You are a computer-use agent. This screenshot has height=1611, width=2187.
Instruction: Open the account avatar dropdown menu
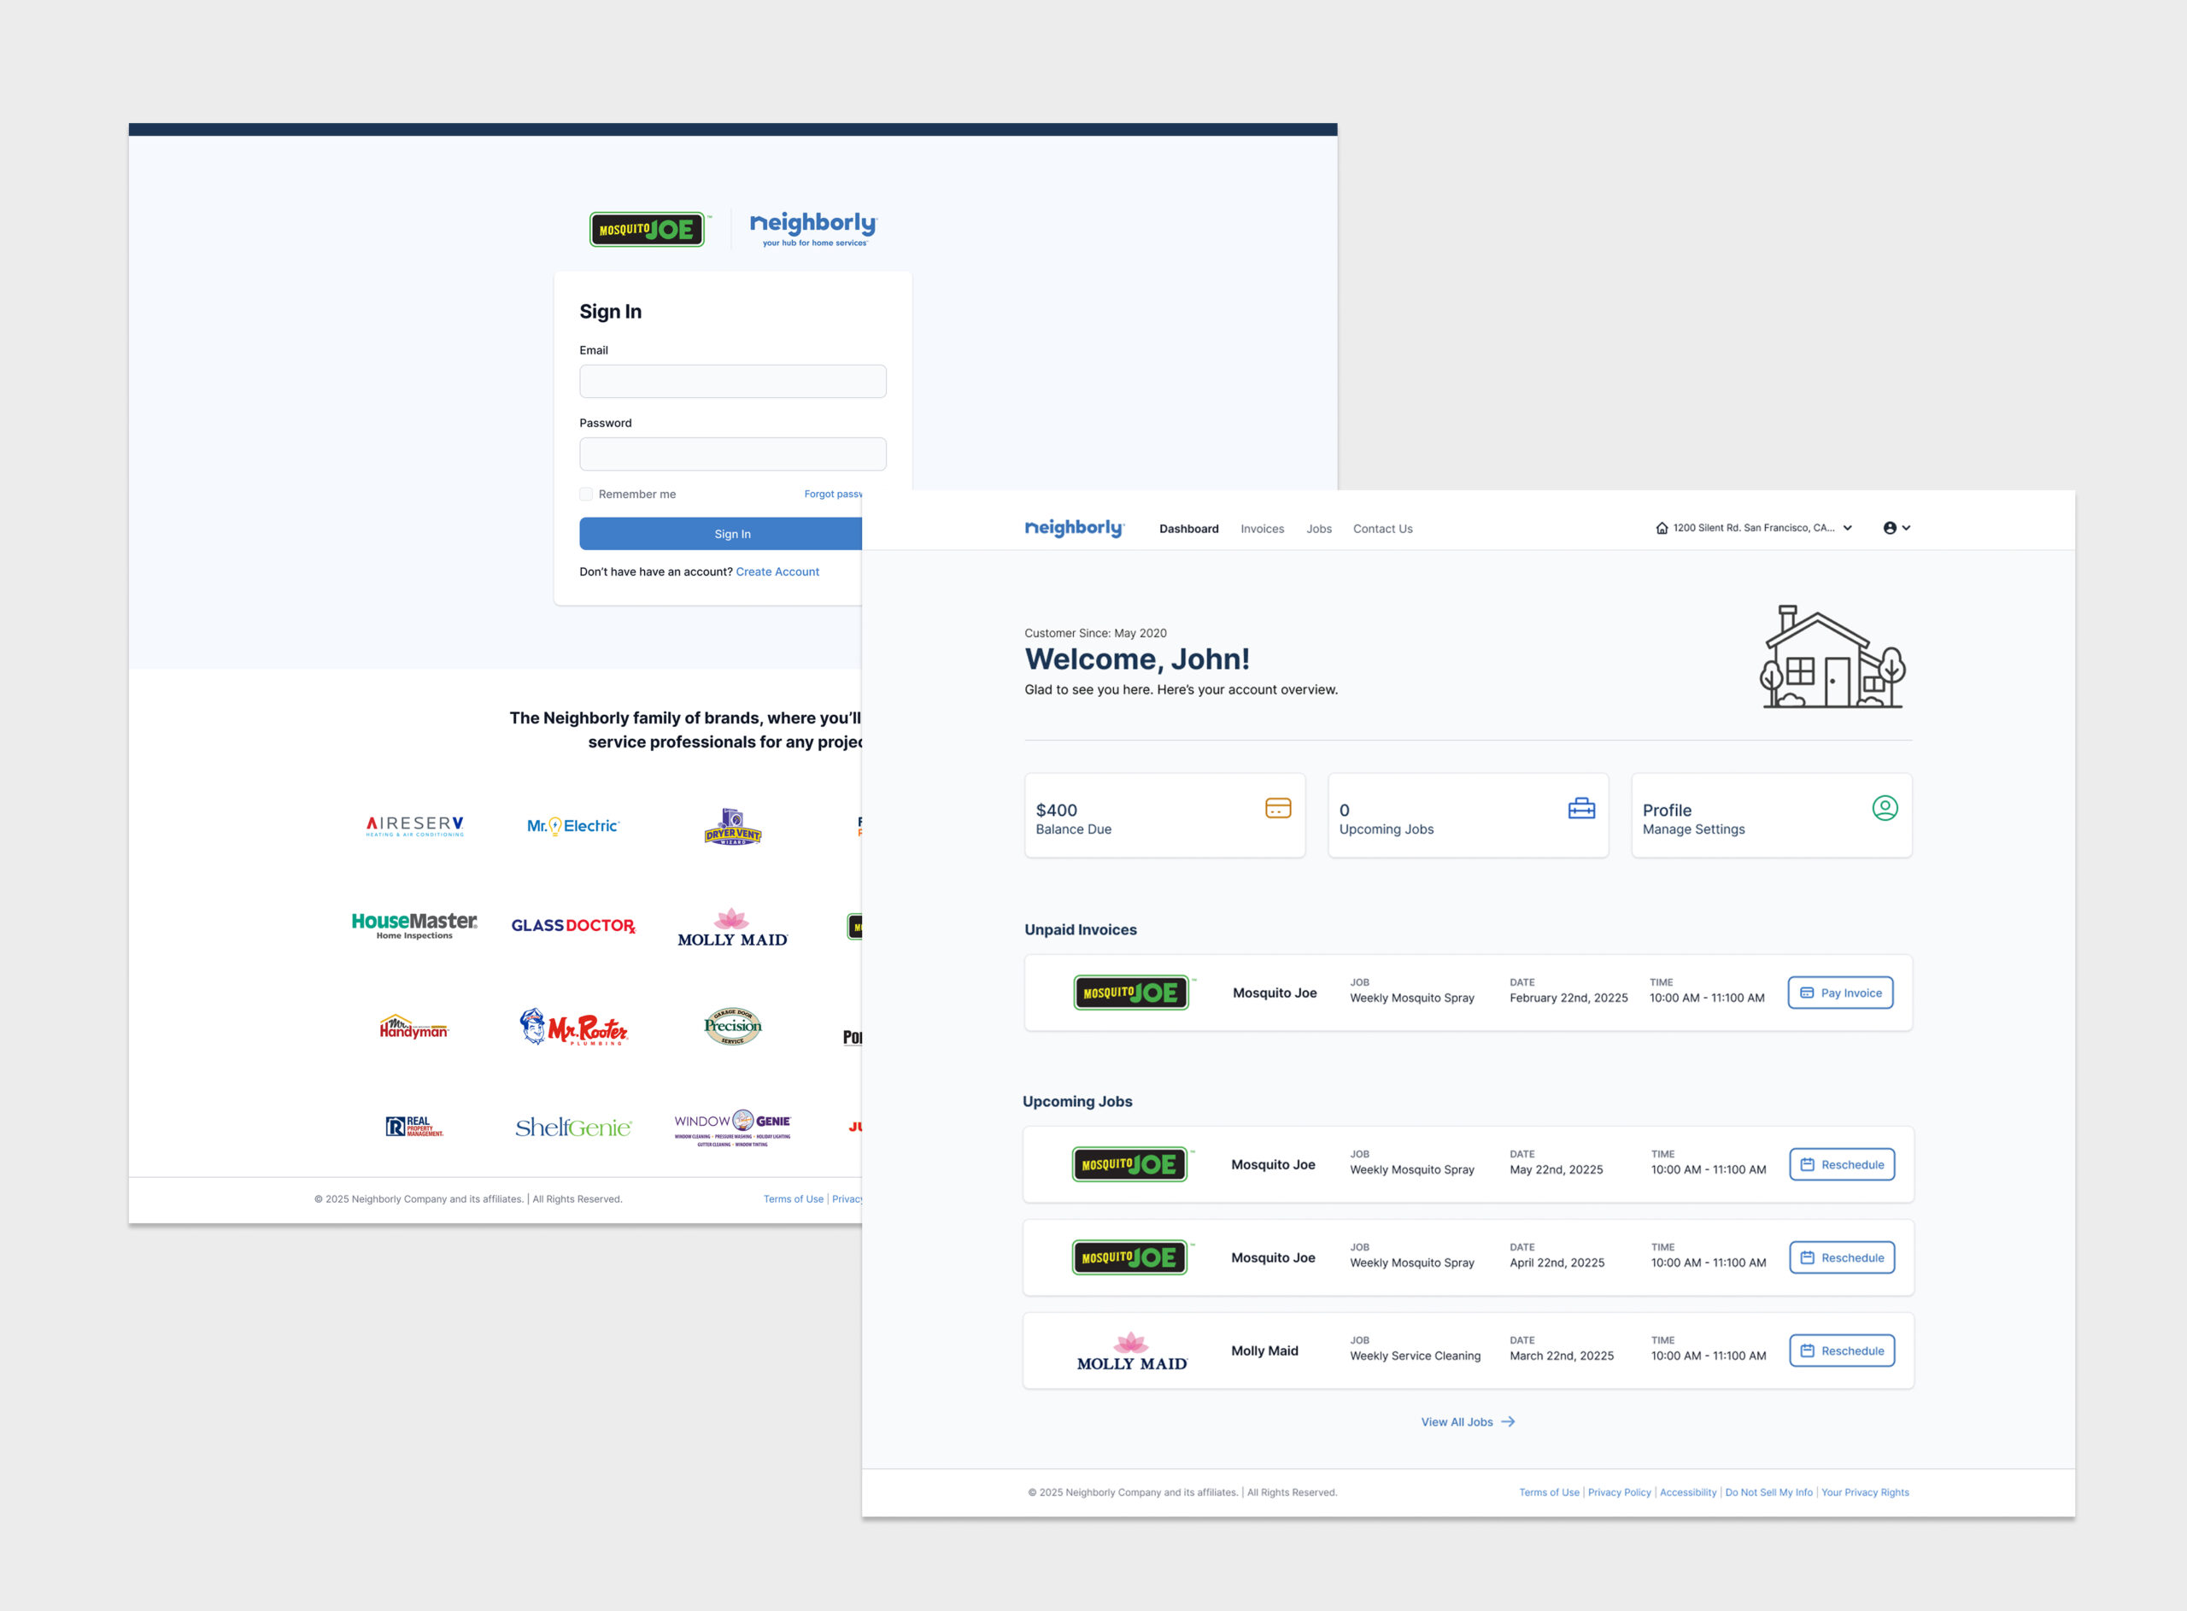coord(1896,529)
